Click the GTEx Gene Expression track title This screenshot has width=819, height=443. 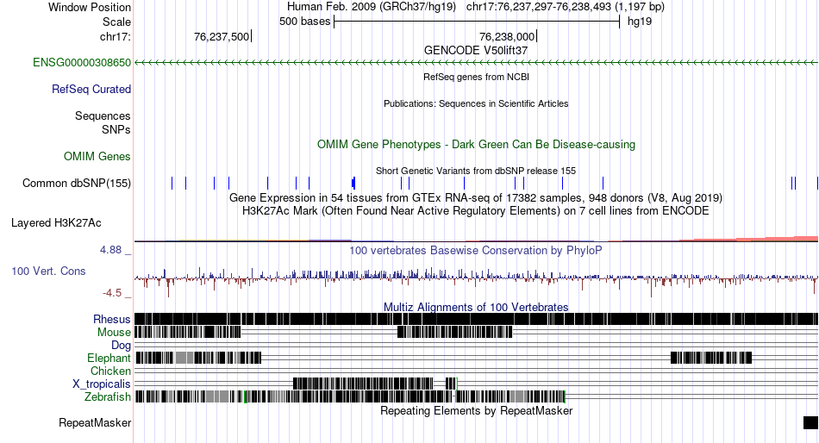(x=476, y=198)
